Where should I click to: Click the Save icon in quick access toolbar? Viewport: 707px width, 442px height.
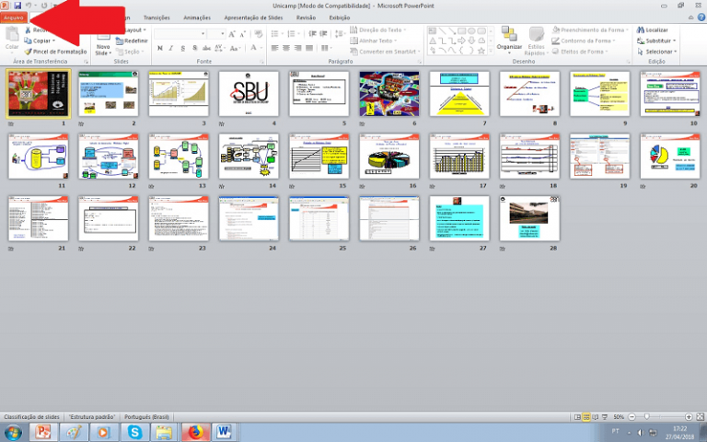[17, 6]
